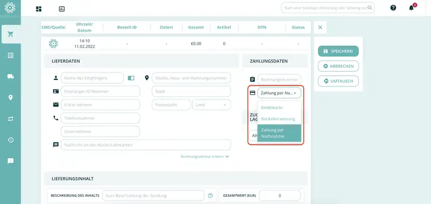Open the delivery truck sidebar icon
431x204 pixels.
[x=10, y=77]
